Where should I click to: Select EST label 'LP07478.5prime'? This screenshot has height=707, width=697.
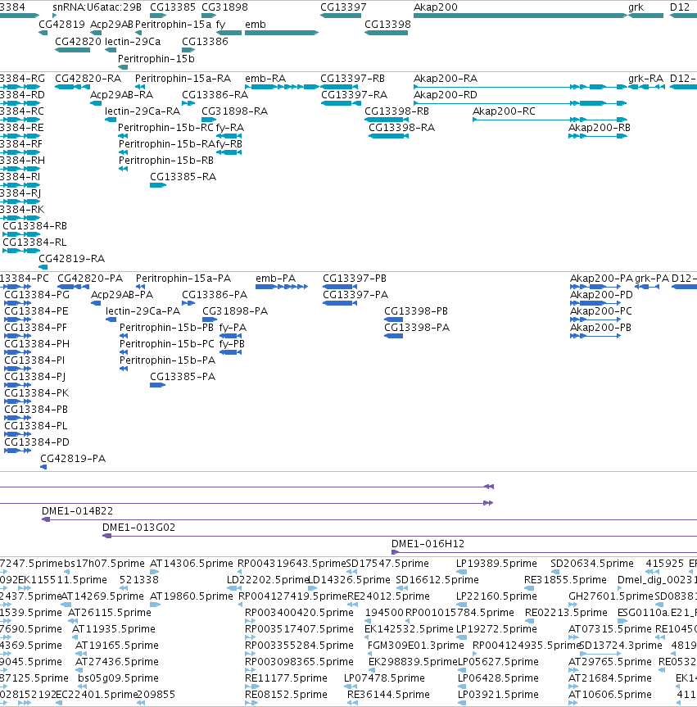tap(384, 678)
